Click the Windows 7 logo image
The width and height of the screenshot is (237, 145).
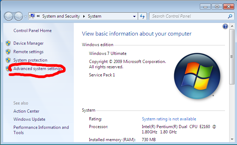click(x=197, y=76)
